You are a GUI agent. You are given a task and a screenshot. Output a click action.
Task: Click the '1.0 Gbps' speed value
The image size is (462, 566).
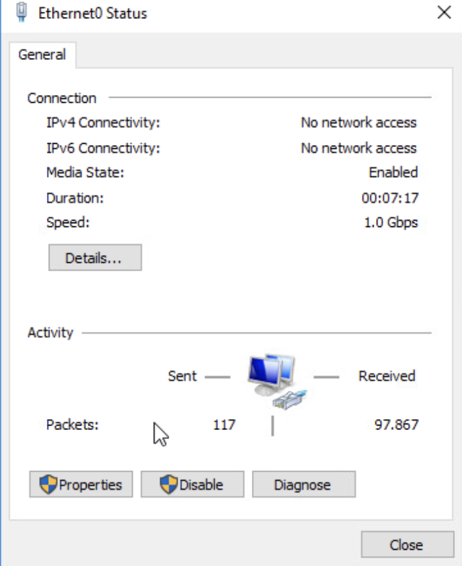tap(391, 222)
